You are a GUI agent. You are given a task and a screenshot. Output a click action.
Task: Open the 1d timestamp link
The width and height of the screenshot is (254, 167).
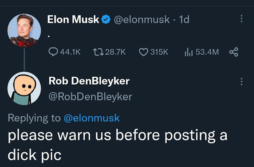click(184, 19)
